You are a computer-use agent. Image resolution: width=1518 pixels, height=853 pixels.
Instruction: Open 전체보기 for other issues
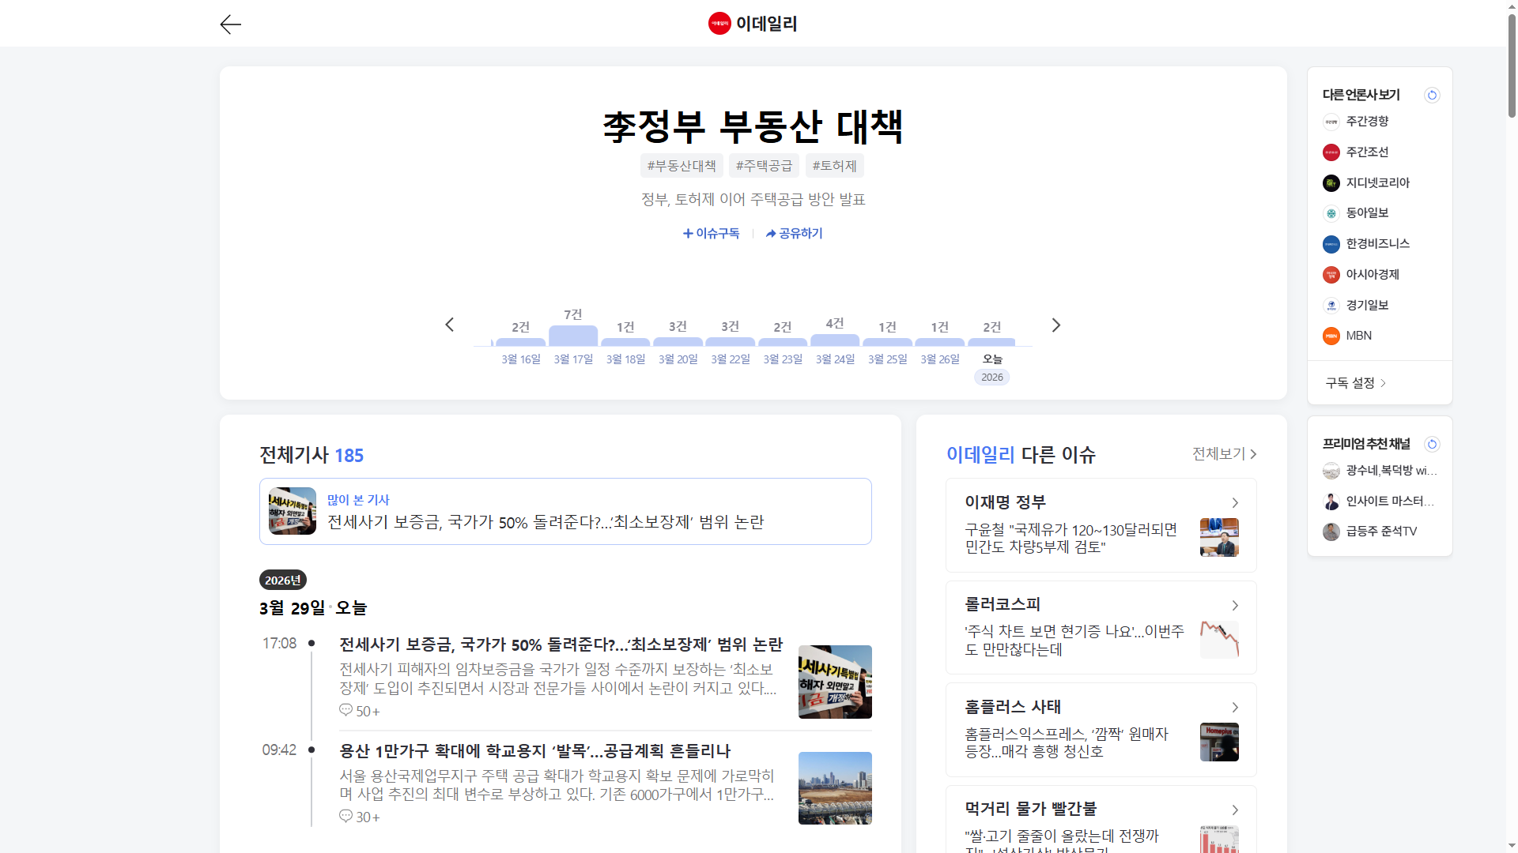(1222, 454)
